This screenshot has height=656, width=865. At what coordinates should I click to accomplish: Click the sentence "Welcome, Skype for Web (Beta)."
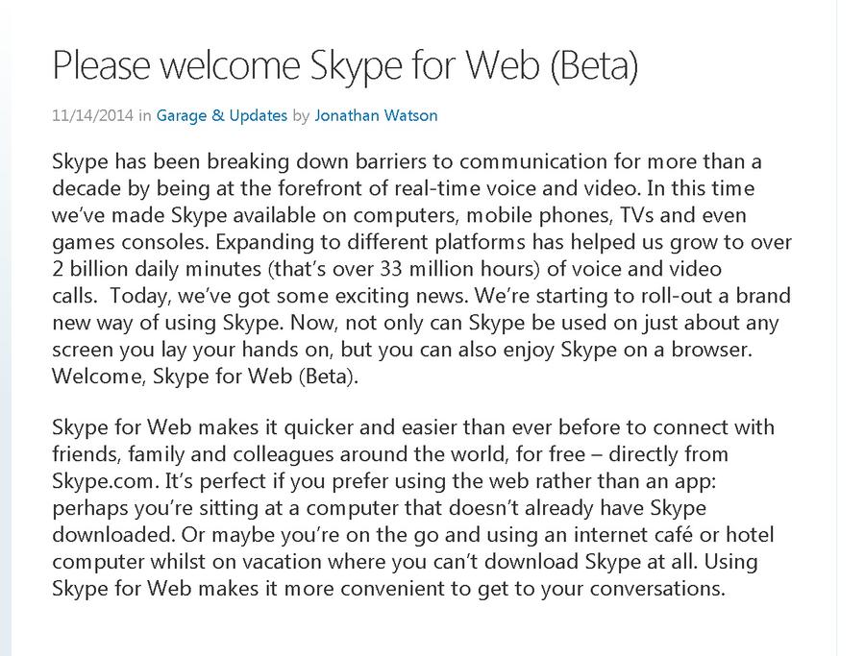coord(206,377)
